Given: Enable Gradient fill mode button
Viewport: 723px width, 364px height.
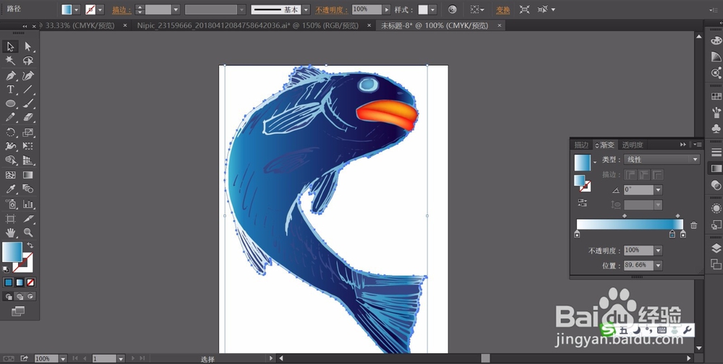Looking at the screenshot, I should click(20, 282).
